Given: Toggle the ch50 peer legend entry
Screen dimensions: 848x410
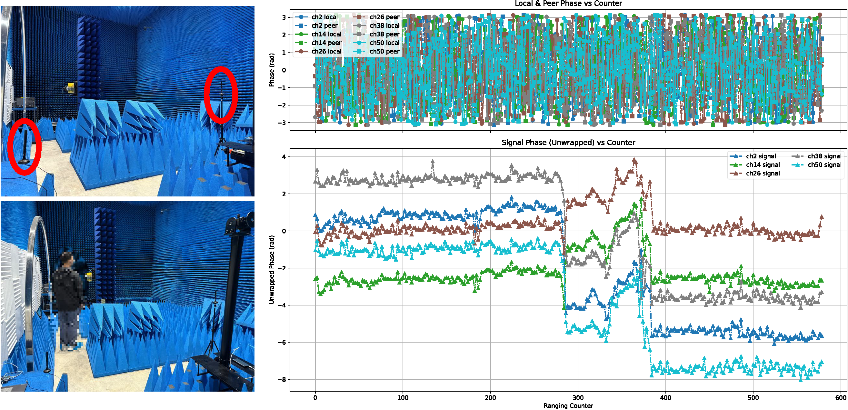Looking at the screenshot, I should [x=385, y=52].
